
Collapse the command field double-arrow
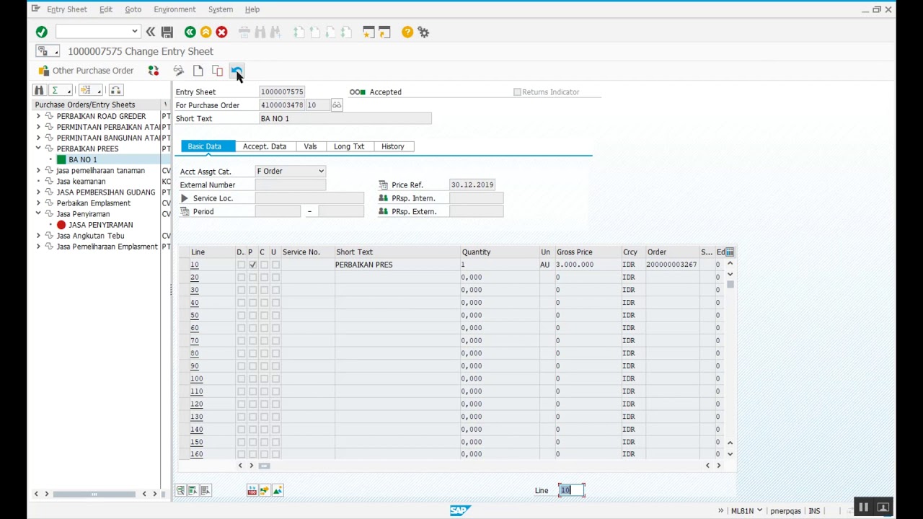pyautogui.click(x=150, y=32)
